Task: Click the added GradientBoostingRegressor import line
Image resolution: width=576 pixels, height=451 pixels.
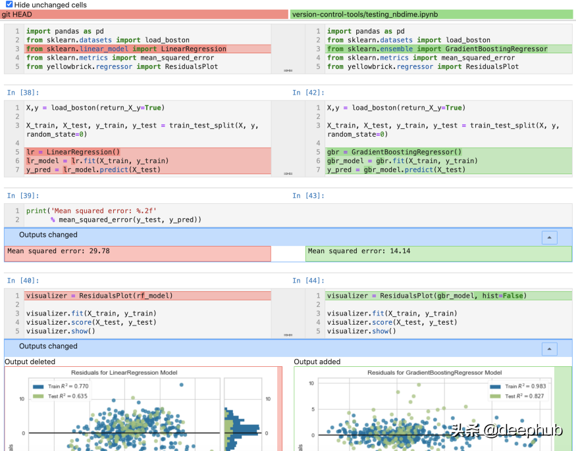Action: 448,49
